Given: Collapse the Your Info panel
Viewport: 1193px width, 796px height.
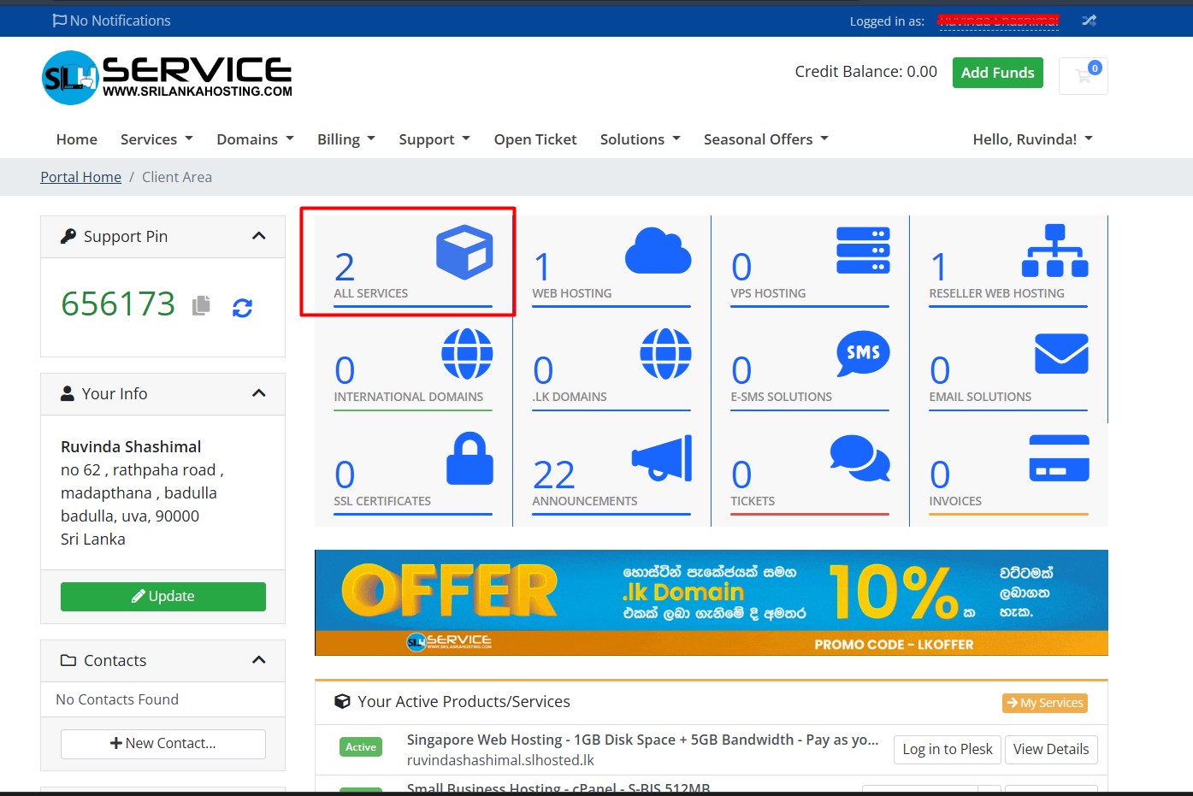Looking at the screenshot, I should [x=259, y=393].
